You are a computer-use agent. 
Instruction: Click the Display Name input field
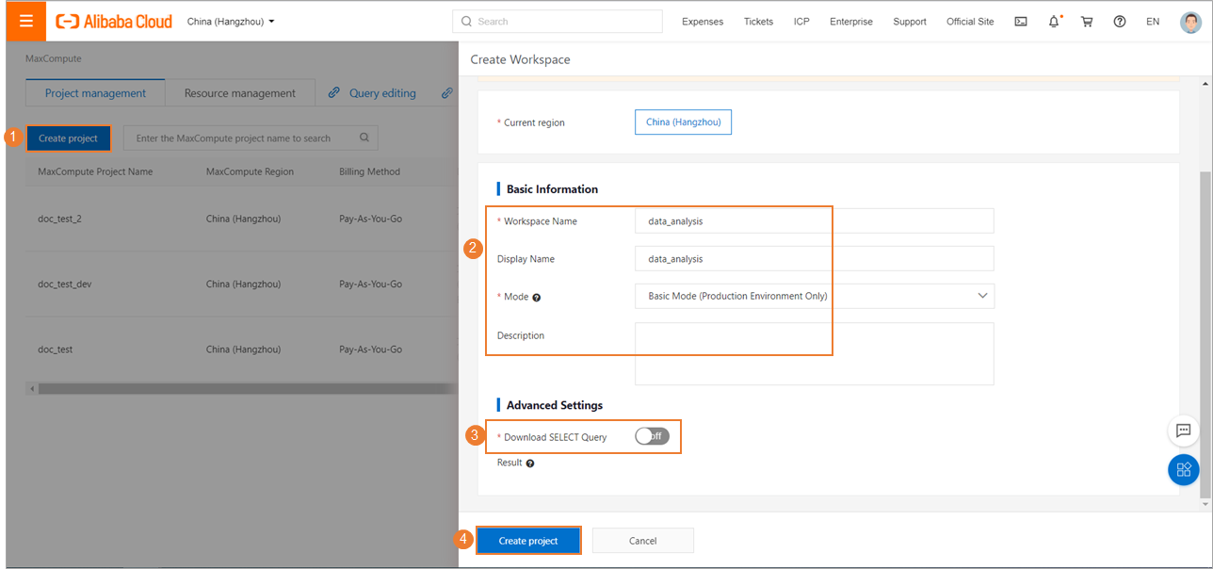coord(815,258)
